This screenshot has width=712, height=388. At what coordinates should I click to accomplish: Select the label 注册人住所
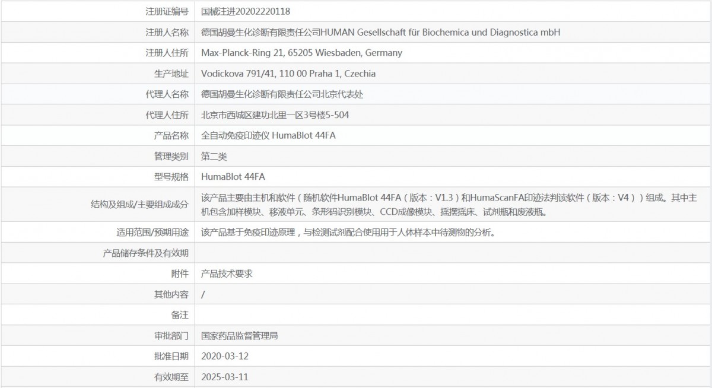point(167,53)
